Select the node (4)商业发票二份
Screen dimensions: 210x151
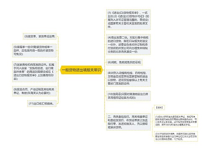pyautogui.click(x=129, y=44)
